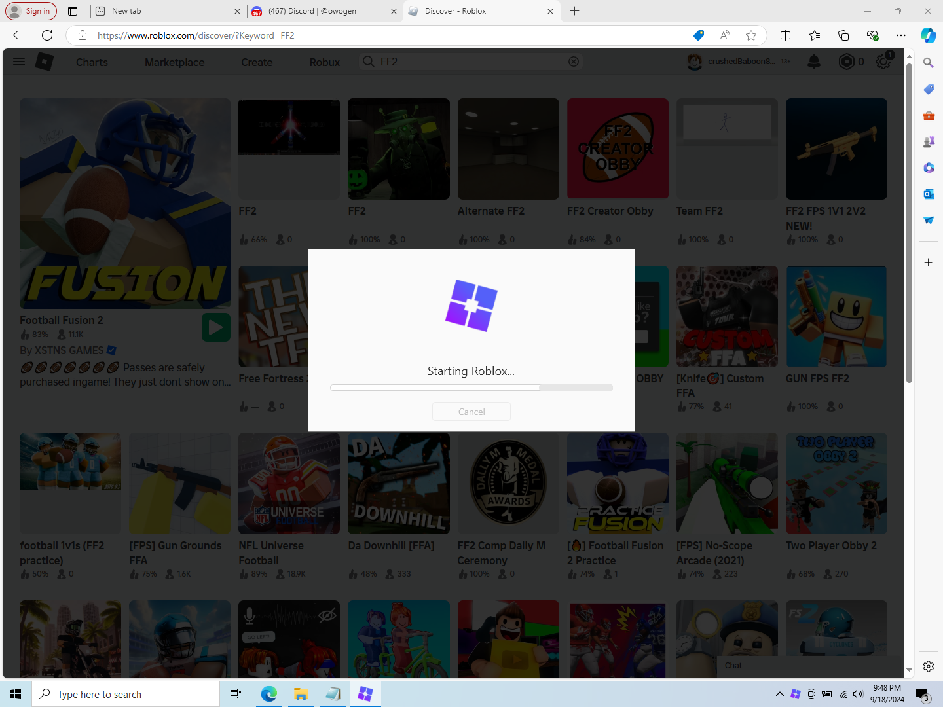943x707 pixels.
Task: Open Roblox settings gear
Action: pyautogui.click(x=883, y=62)
